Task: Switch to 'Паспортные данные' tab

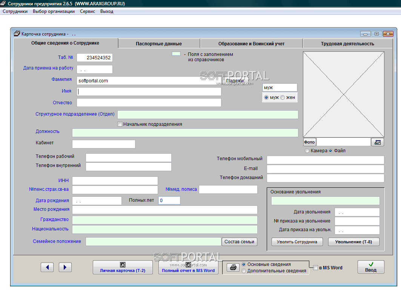Action: click(x=159, y=43)
